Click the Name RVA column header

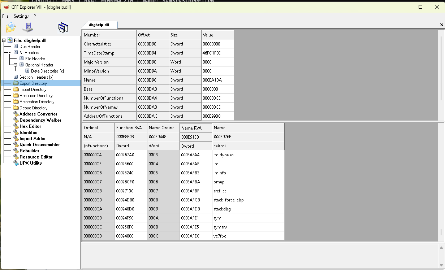pyautogui.click(x=196, y=128)
